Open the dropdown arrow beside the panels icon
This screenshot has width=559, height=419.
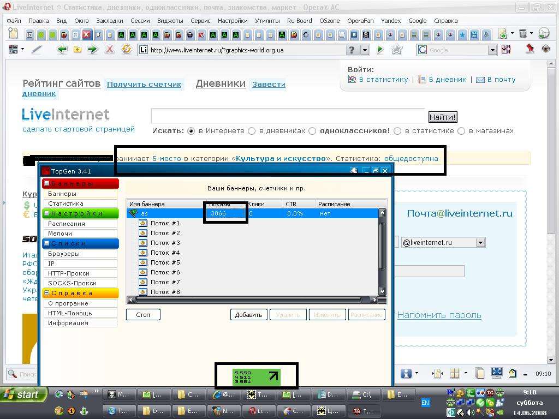coord(23,49)
